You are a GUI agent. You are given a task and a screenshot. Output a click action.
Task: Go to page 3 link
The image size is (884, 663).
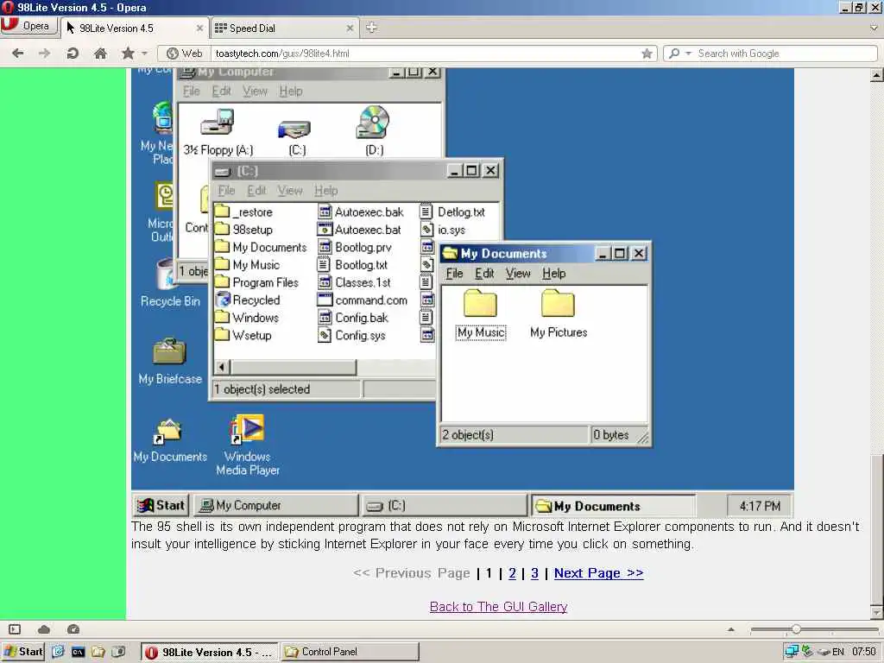534,573
